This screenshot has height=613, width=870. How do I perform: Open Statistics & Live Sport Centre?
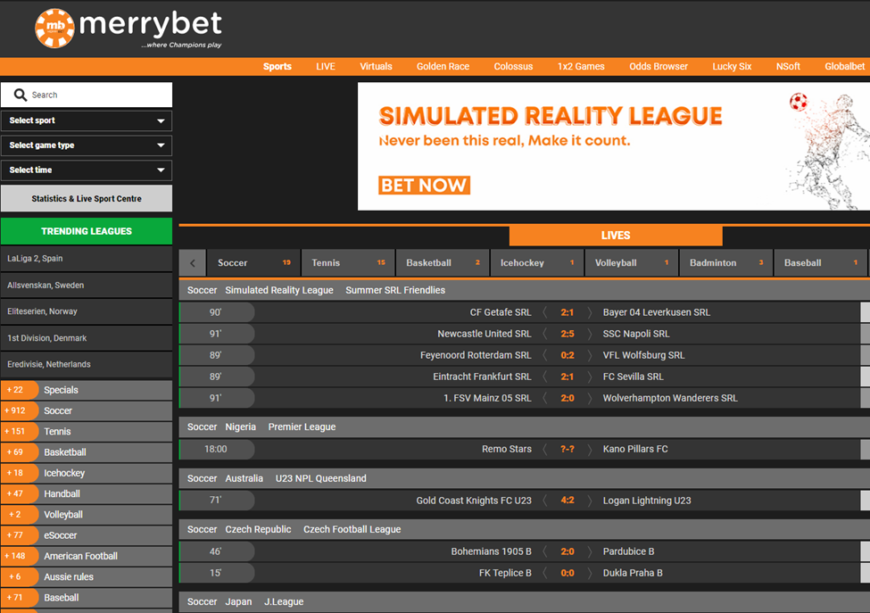click(87, 199)
